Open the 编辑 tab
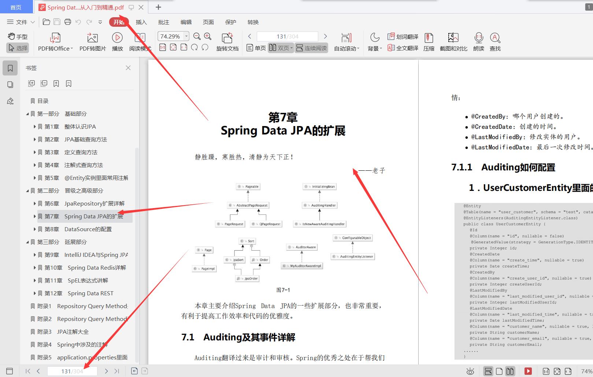The height and width of the screenshot is (377, 593). pyautogui.click(x=186, y=22)
